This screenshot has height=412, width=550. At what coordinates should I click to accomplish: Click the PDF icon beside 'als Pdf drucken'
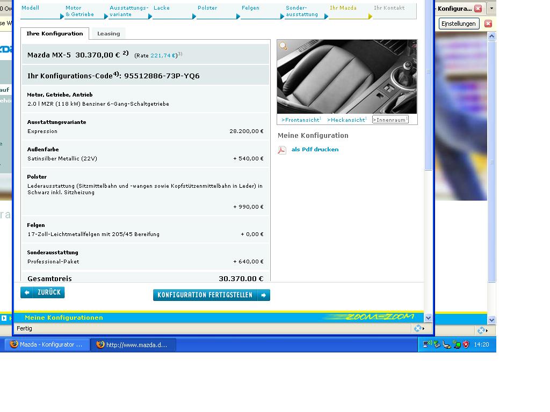[x=282, y=150]
